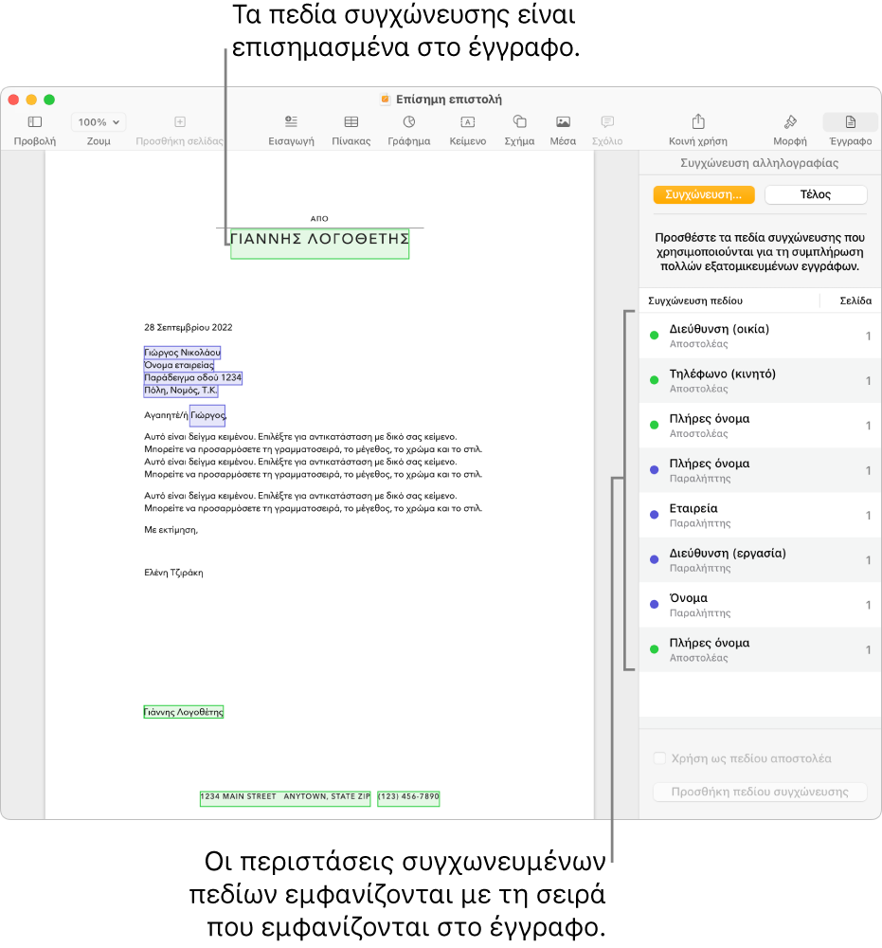Click the ΓΙΑΝΝΗΣ ΛΟΓΟΘΕΤΗΣ header field
This screenshot has height=948, width=882.
pyautogui.click(x=319, y=244)
